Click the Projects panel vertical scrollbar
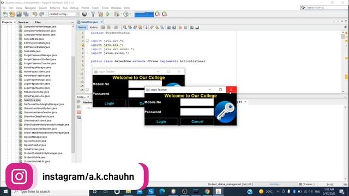 pos(73,105)
